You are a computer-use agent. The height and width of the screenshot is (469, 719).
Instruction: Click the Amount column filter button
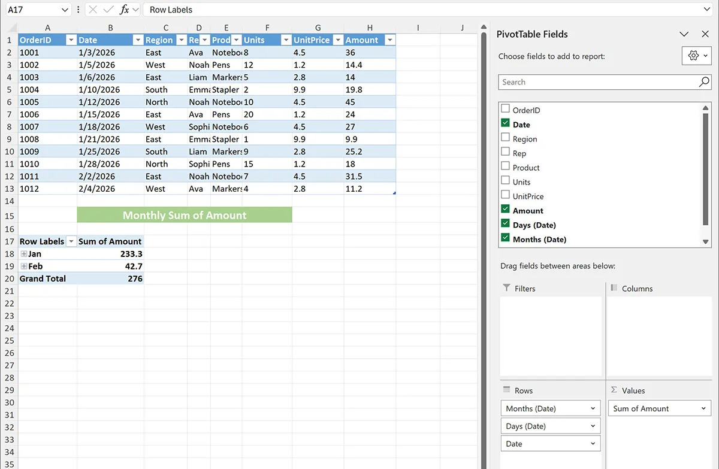[390, 40]
